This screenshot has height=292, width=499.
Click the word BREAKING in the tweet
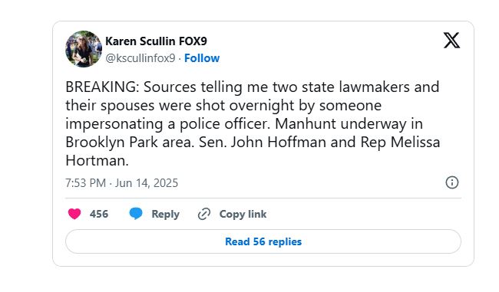coord(101,87)
